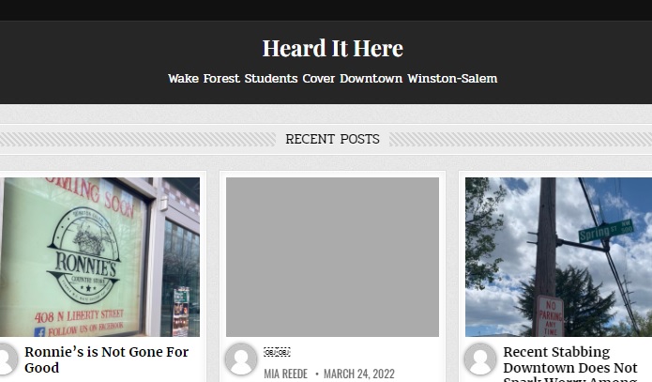Viewport: 652px width, 382px height.
Task: Click striped divider right of Recent Posts
Action: [x=521, y=139]
